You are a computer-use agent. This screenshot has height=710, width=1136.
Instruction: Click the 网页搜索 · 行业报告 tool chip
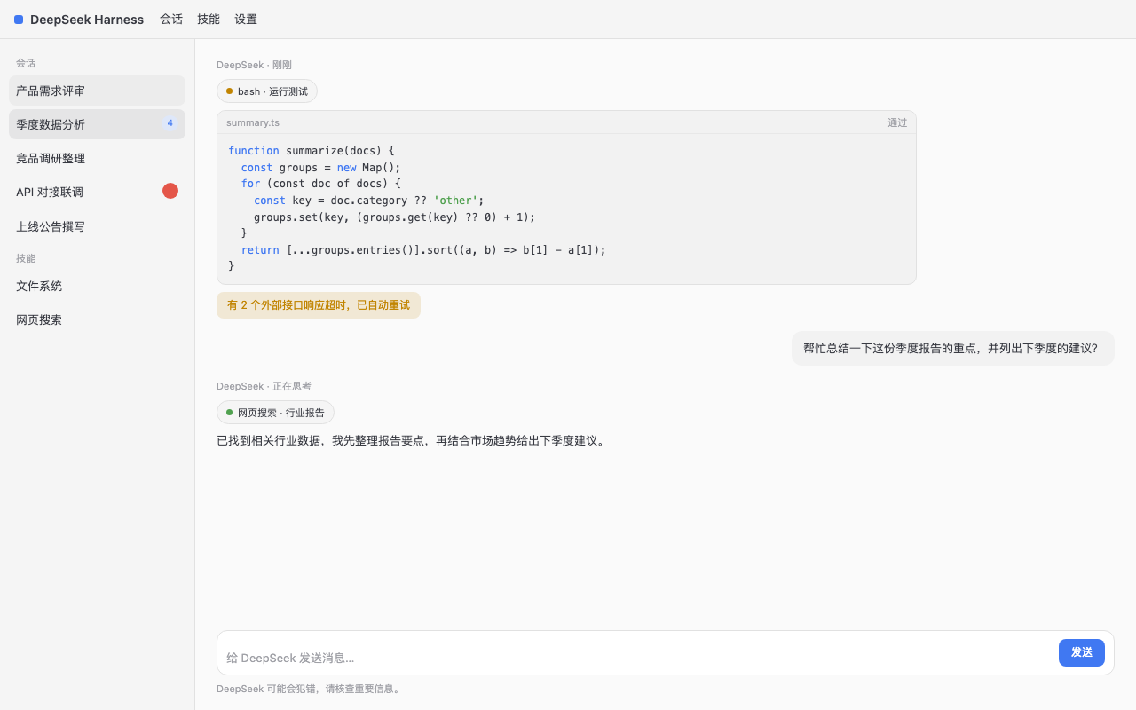pyautogui.click(x=275, y=413)
